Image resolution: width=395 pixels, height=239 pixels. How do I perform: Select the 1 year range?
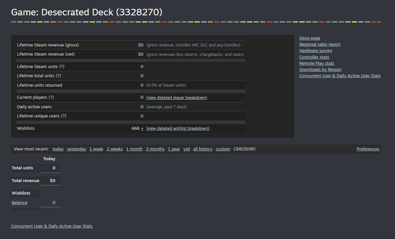tap(174, 149)
